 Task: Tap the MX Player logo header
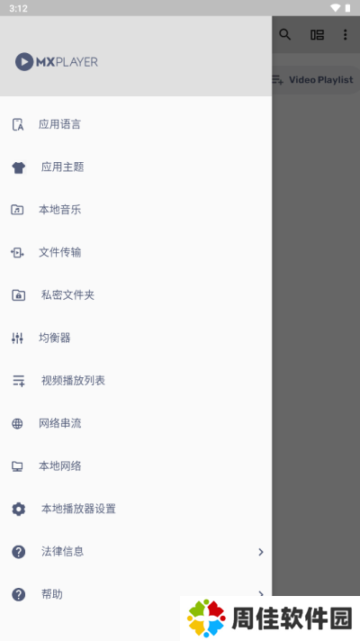[x=57, y=62]
